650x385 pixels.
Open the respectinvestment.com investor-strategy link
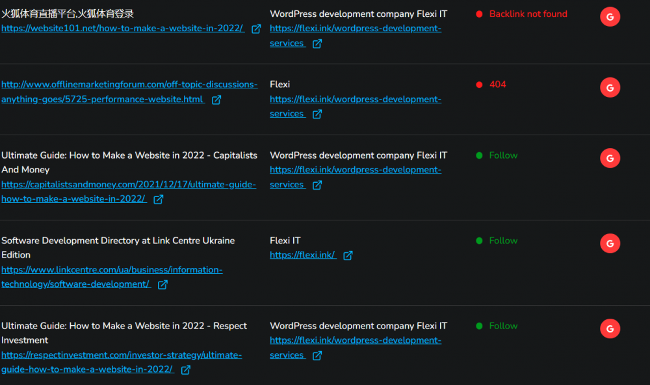tap(122, 362)
